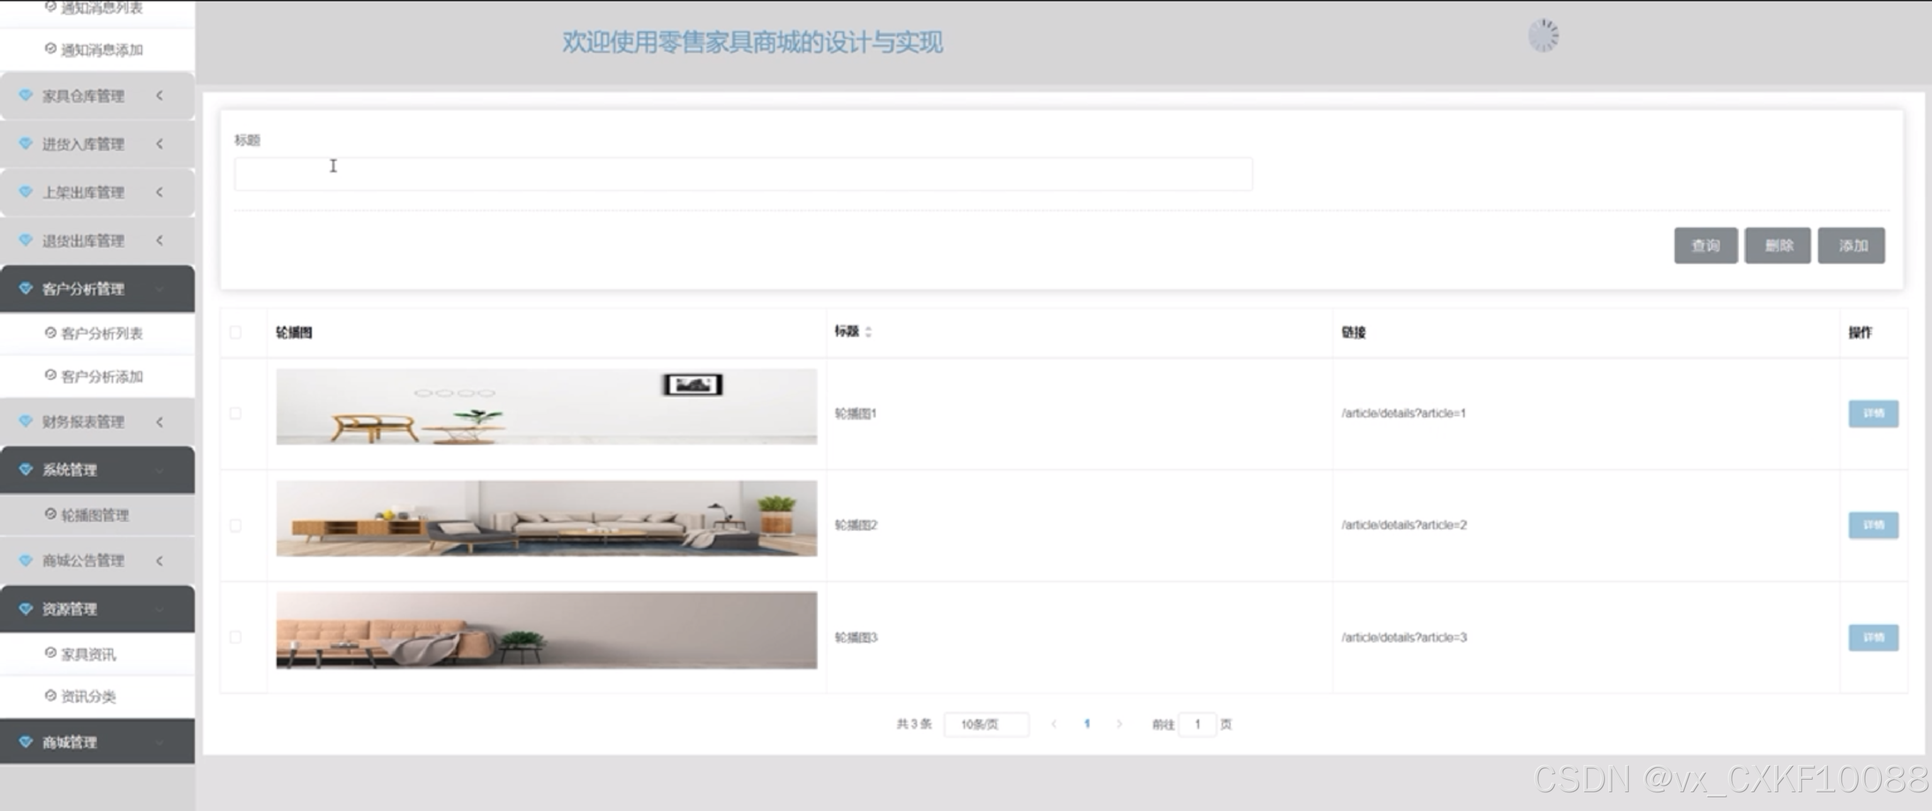Screen dimensions: 1932x811
Task: Click circle icon next to 家具资讯
Action: click(50, 653)
